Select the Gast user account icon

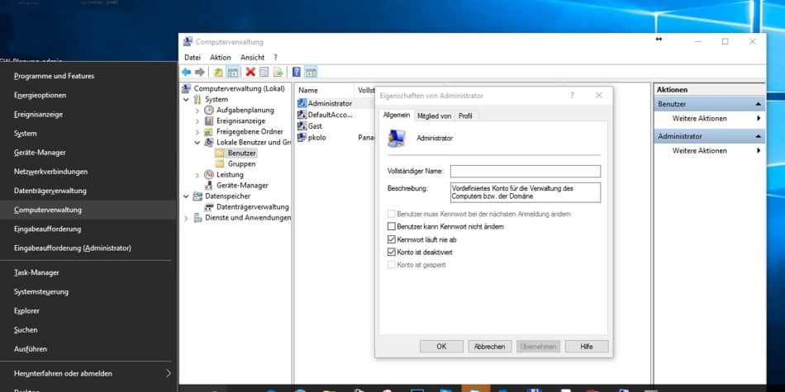tap(302, 126)
